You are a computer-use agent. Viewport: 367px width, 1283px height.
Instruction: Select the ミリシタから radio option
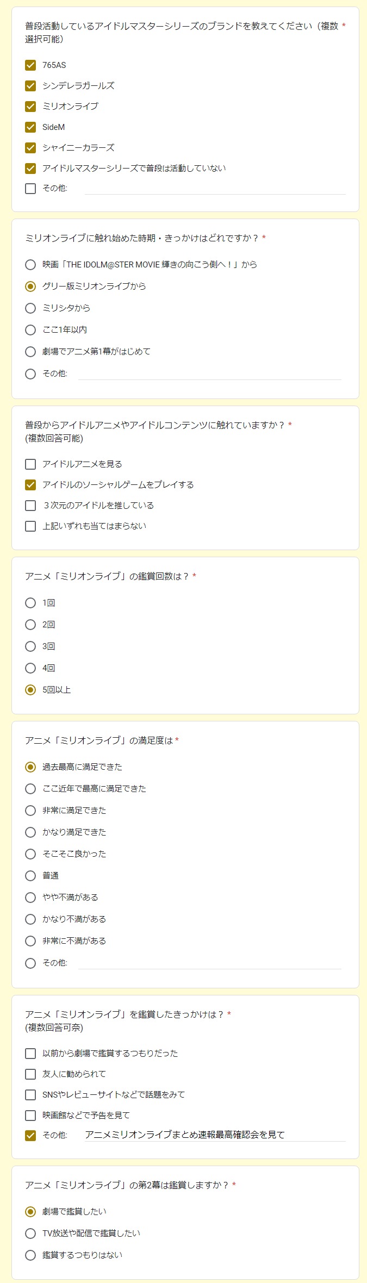30,308
